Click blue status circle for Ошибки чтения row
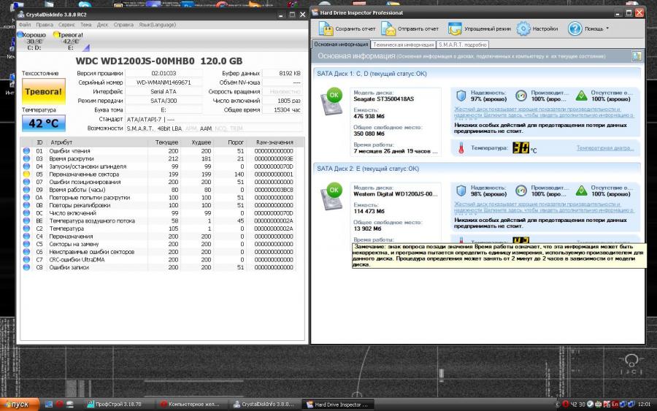Image resolution: width=657 pixels, height=411 pixels. pyautogui.click(x=26, y=151)
